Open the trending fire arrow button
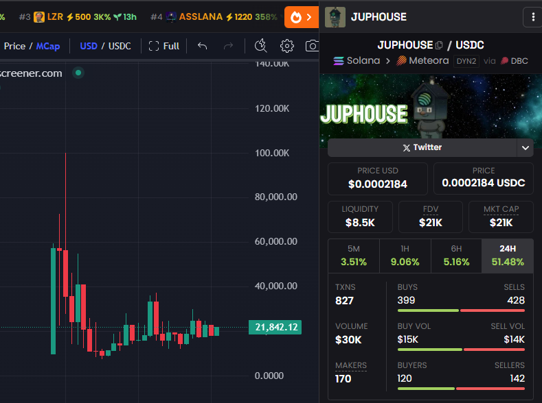 coord(302,17)
